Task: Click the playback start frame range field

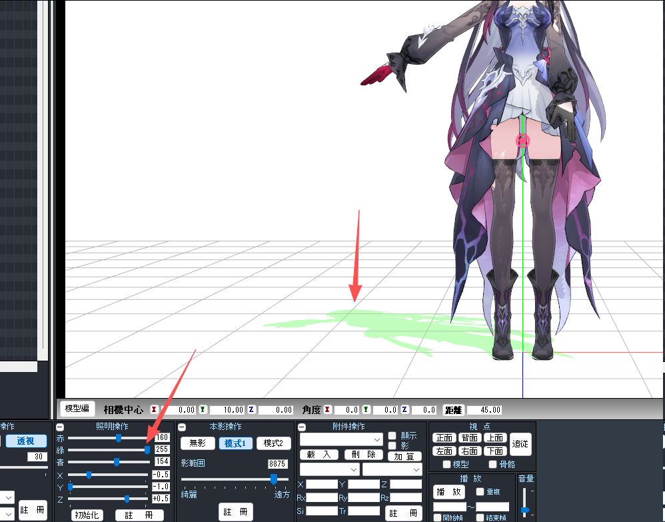Action: [449, 507]
